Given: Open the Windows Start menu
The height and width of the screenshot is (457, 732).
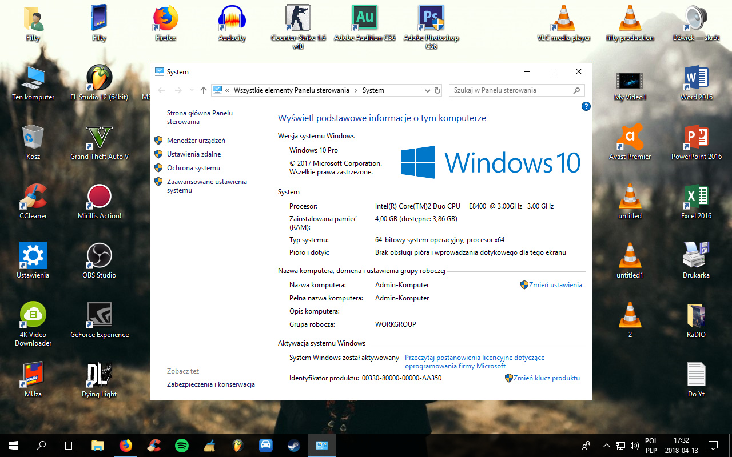Looking at the screenshot, I should [x=14, y=445].
